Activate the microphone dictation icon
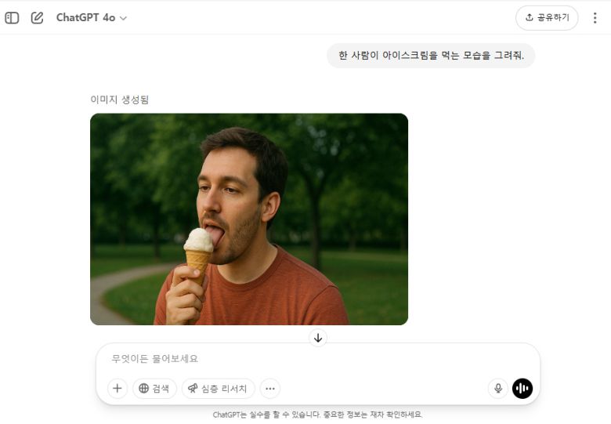611x424 pixels. coord(497,388)
